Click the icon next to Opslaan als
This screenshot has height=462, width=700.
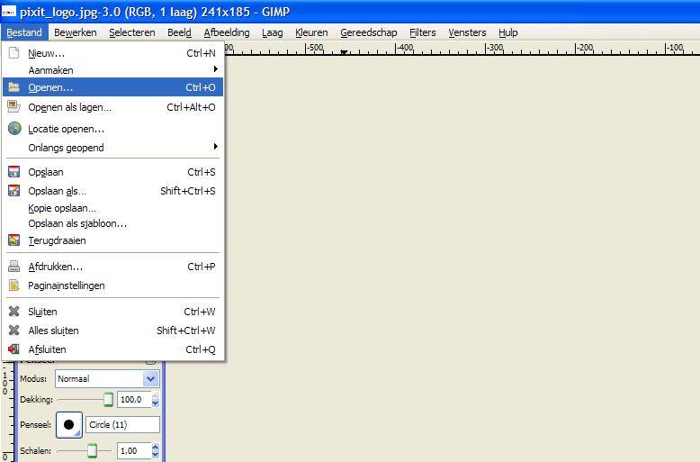pyautogui.click(x=13, y=191)
